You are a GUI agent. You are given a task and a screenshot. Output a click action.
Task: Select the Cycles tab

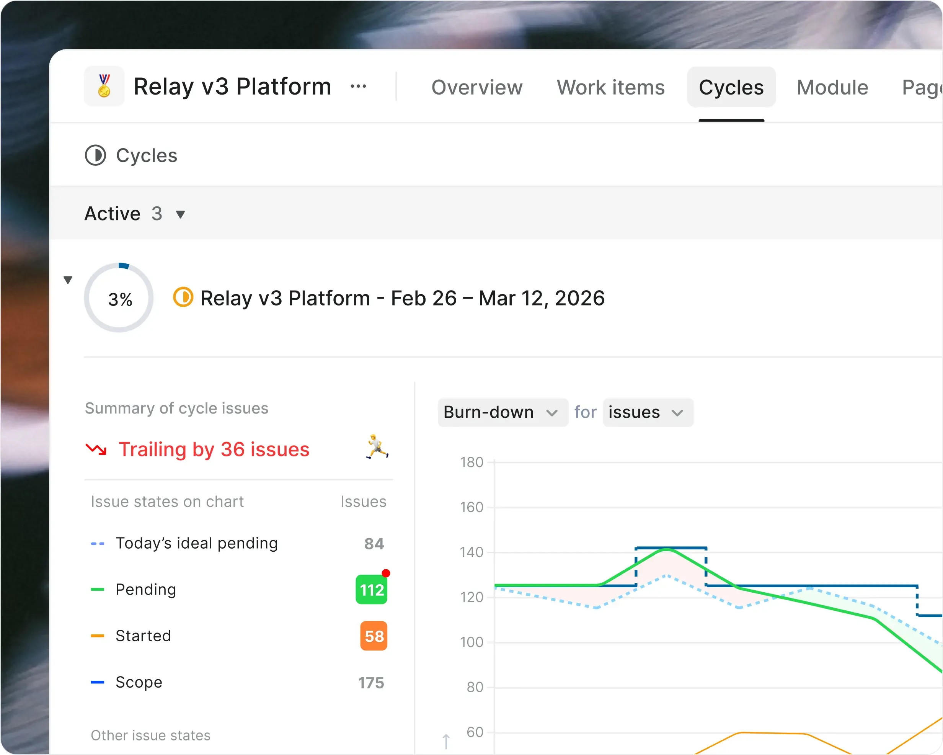731,87
